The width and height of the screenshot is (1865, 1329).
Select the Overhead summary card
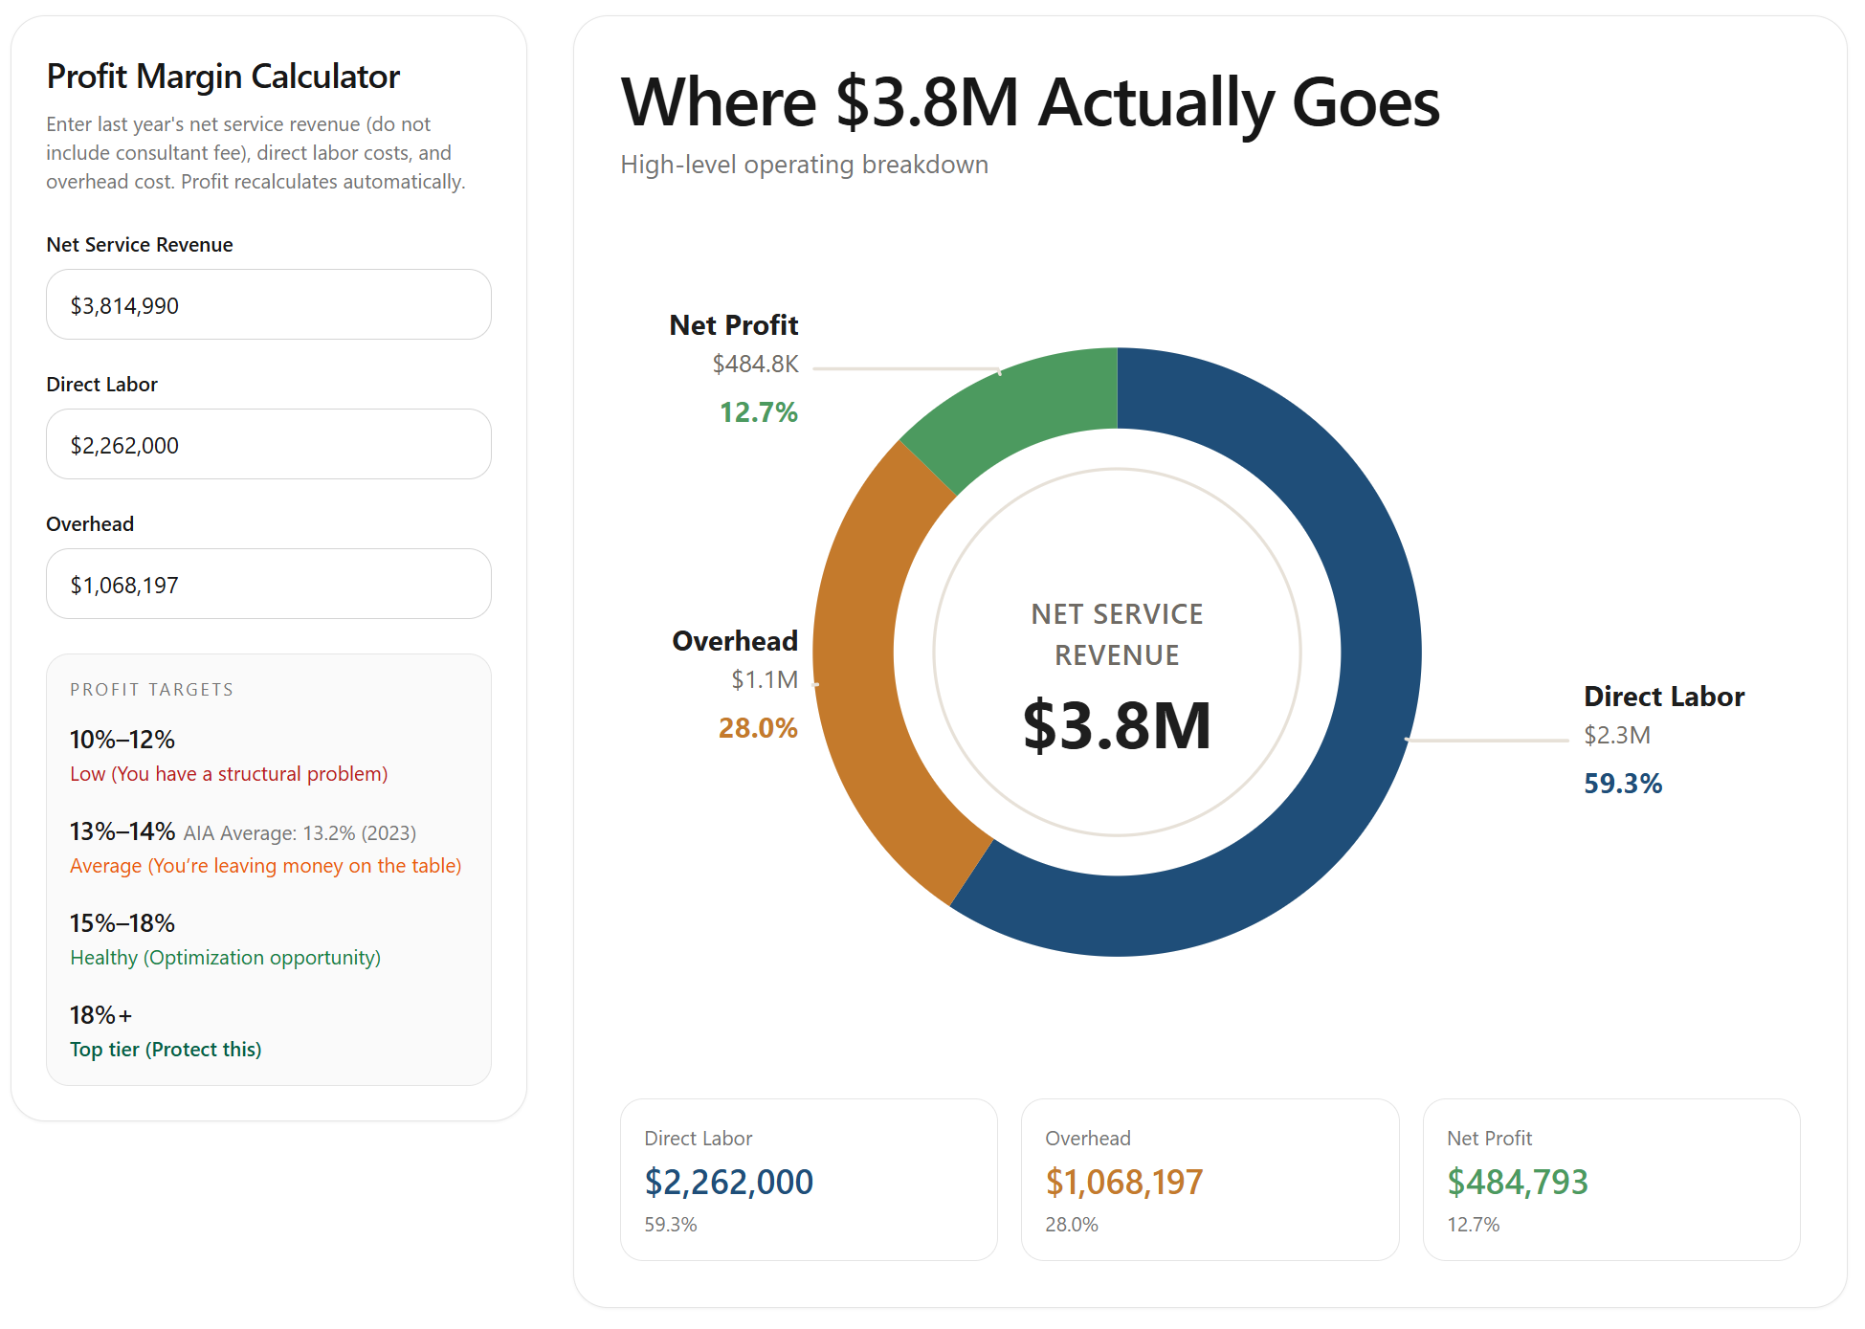click(1210, 1180)
